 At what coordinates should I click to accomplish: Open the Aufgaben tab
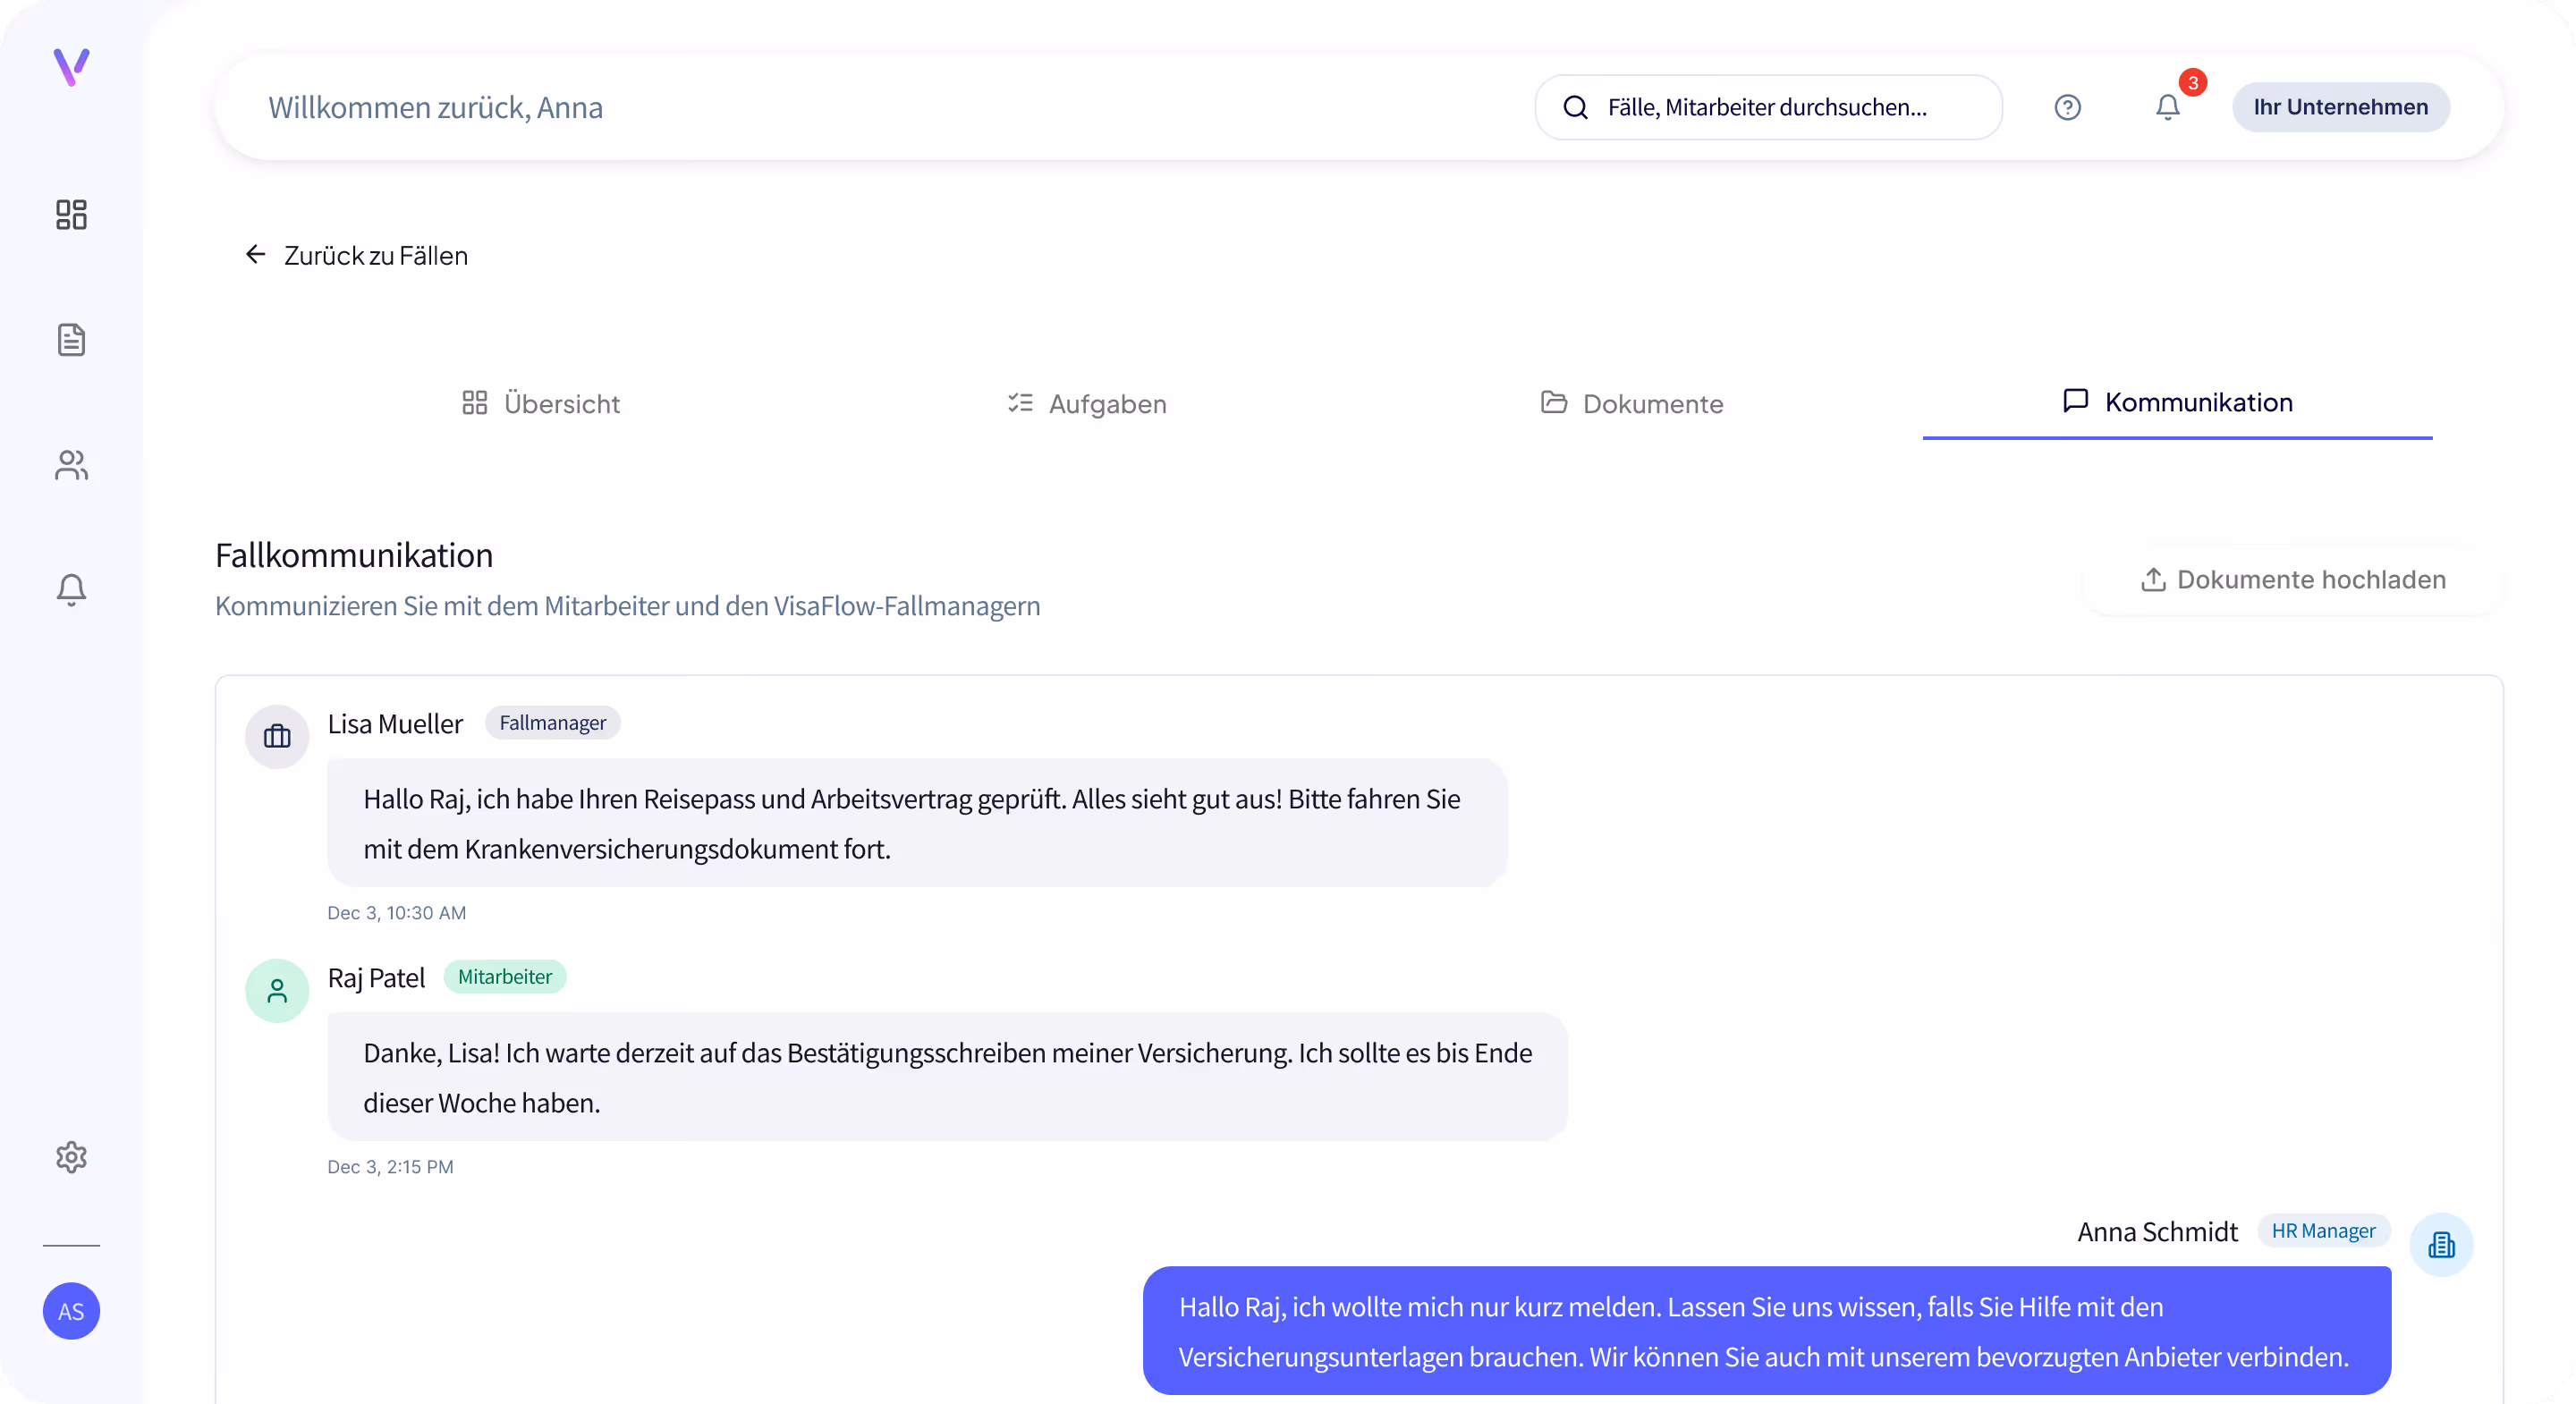point(1087,404)
